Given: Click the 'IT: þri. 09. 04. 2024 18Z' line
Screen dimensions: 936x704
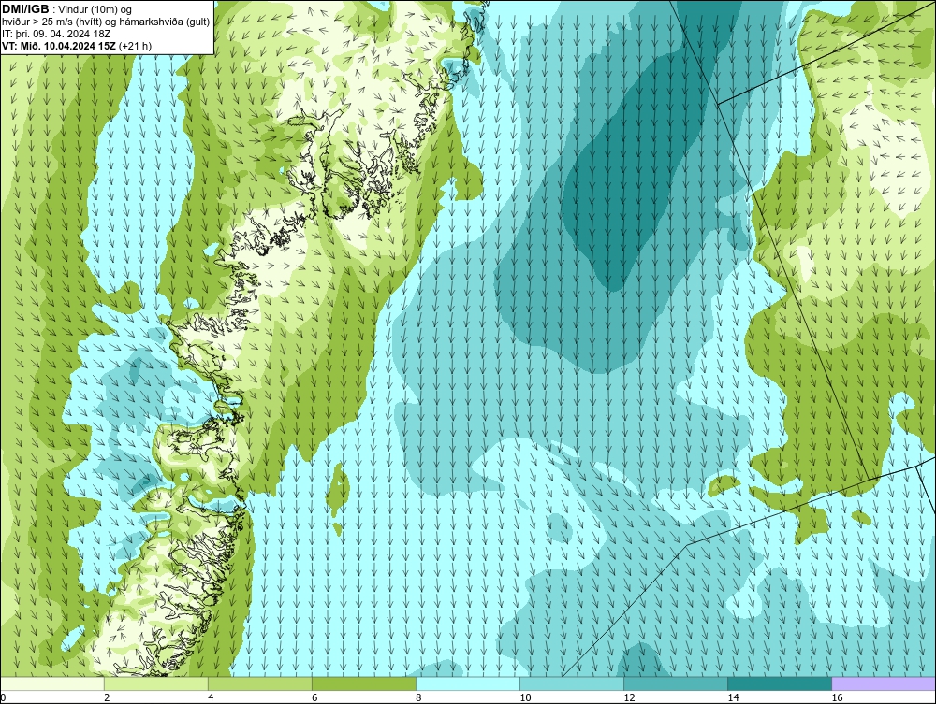Looking at the screenshot, I should tap(56, 34).
